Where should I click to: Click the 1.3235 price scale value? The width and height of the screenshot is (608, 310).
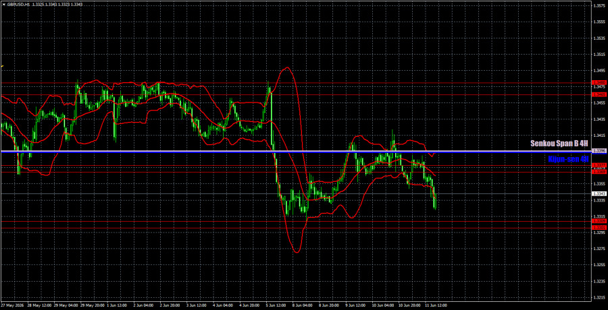click(x=598, y=282)
